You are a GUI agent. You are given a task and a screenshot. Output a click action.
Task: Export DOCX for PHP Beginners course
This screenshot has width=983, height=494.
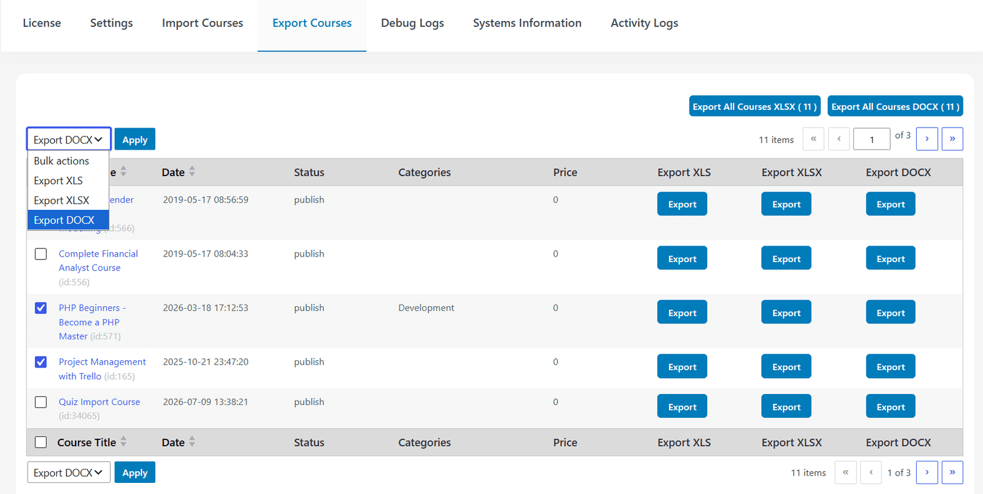coord(890,312)
